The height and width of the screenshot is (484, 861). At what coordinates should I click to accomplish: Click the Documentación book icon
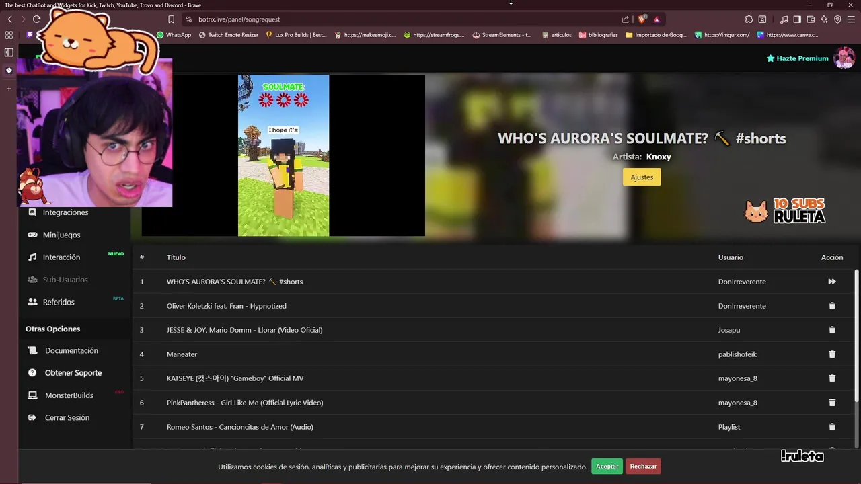(32, 350)
